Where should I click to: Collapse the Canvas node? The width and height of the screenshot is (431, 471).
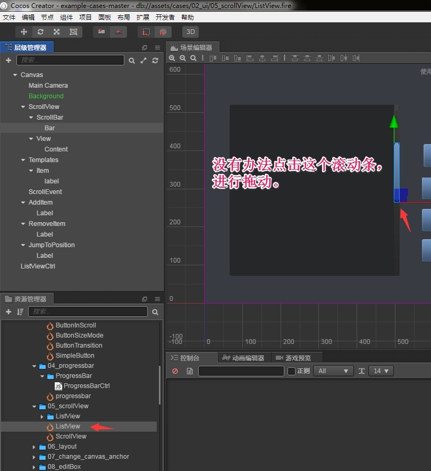(15, 75)
